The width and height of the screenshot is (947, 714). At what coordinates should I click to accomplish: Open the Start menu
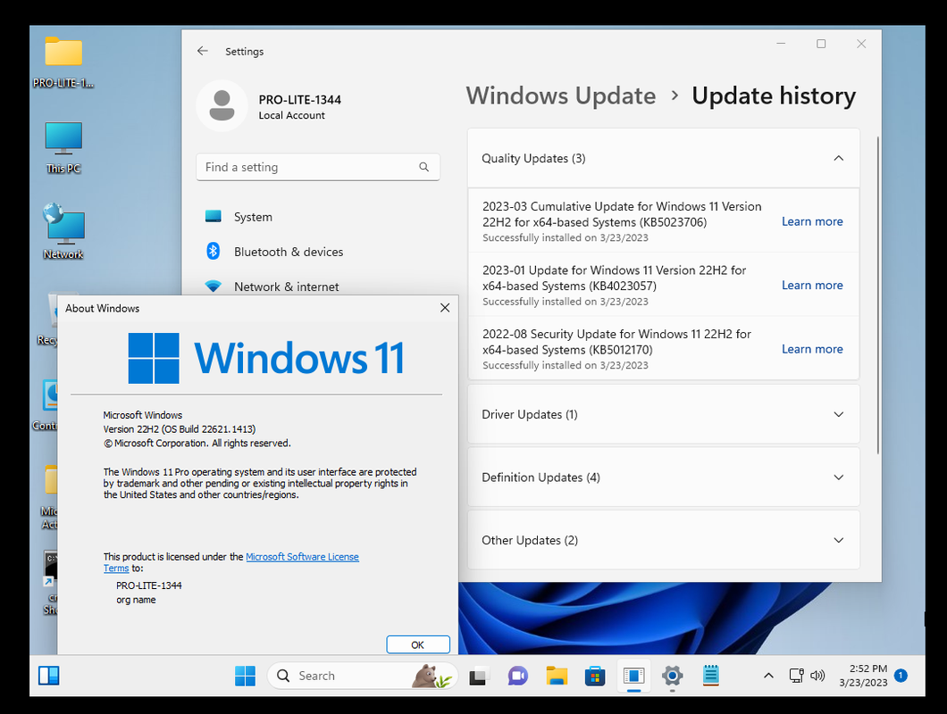coord(245,676)
